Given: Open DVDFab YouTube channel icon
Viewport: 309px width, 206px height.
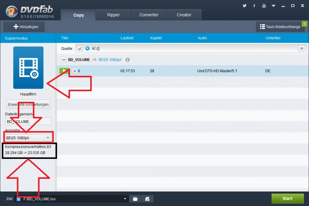Looking at the screenshot, I should [x=264, y=6].
